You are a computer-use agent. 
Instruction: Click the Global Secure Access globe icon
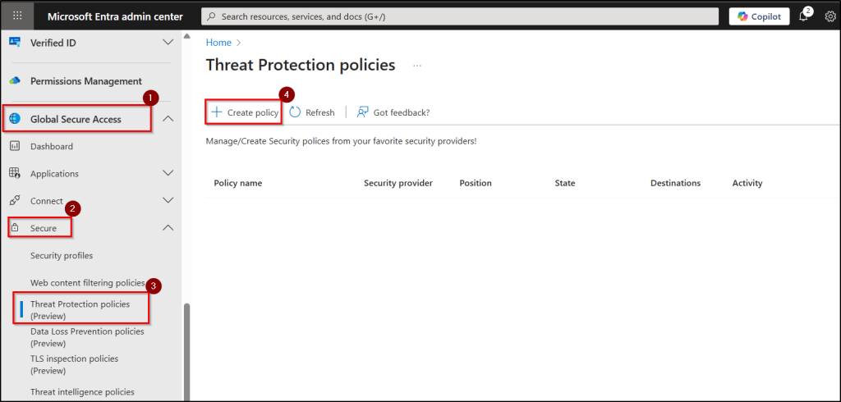click(14, 119)
